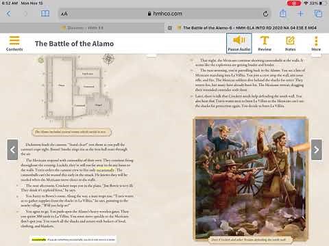Tap the red screen recording indicator
Screen dimensions: 329x246
(293, 3)
